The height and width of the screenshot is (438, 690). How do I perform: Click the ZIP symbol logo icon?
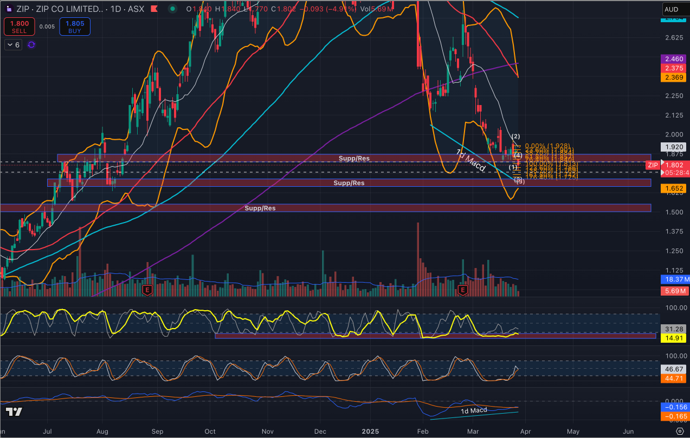point(8,9)
